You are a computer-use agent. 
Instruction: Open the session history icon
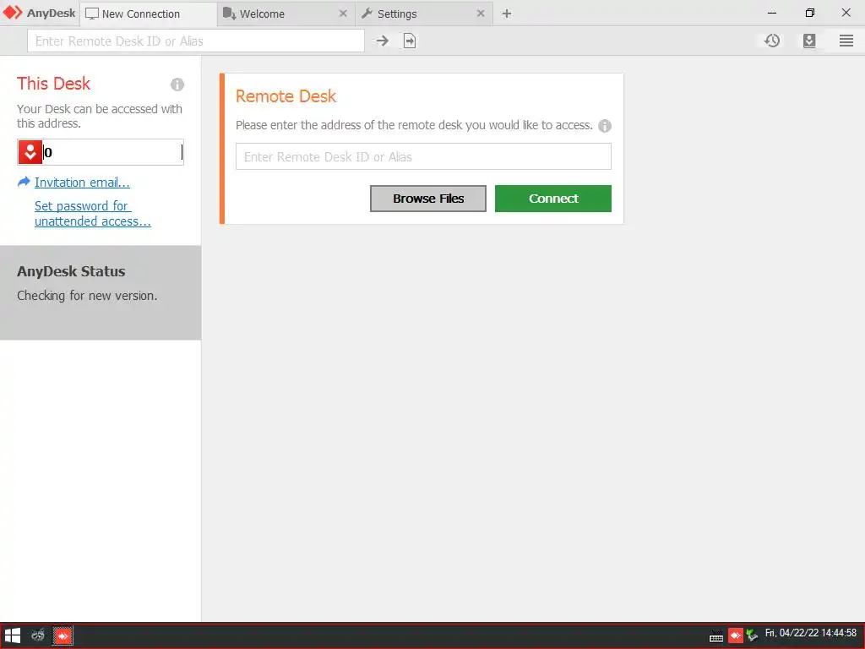click(x=772, y=41)
